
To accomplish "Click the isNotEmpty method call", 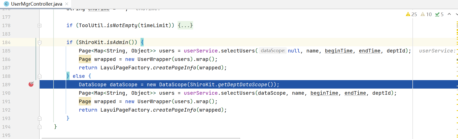I will [x=122, y=25].
